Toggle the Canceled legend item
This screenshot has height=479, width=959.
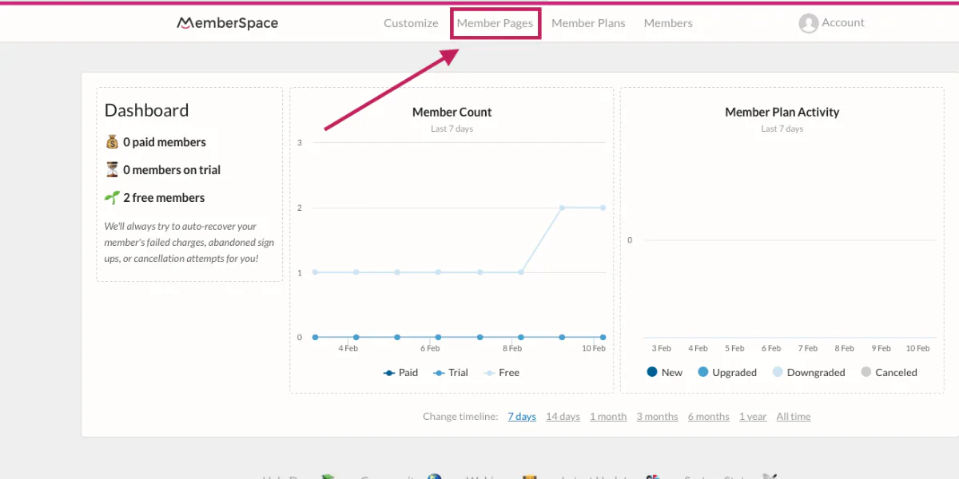[x=889, y=372]
